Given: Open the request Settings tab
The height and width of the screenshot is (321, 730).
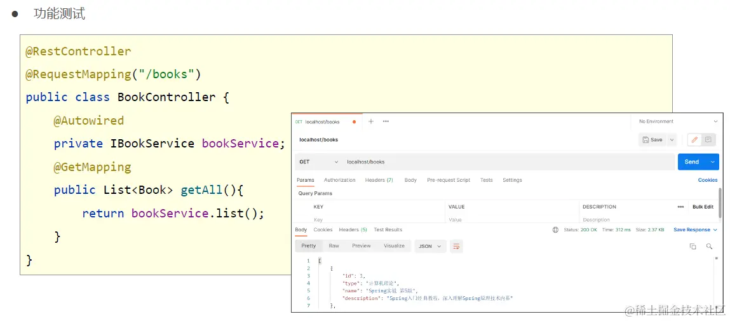Looking at the screenshot, I should [x=512, y=181].
